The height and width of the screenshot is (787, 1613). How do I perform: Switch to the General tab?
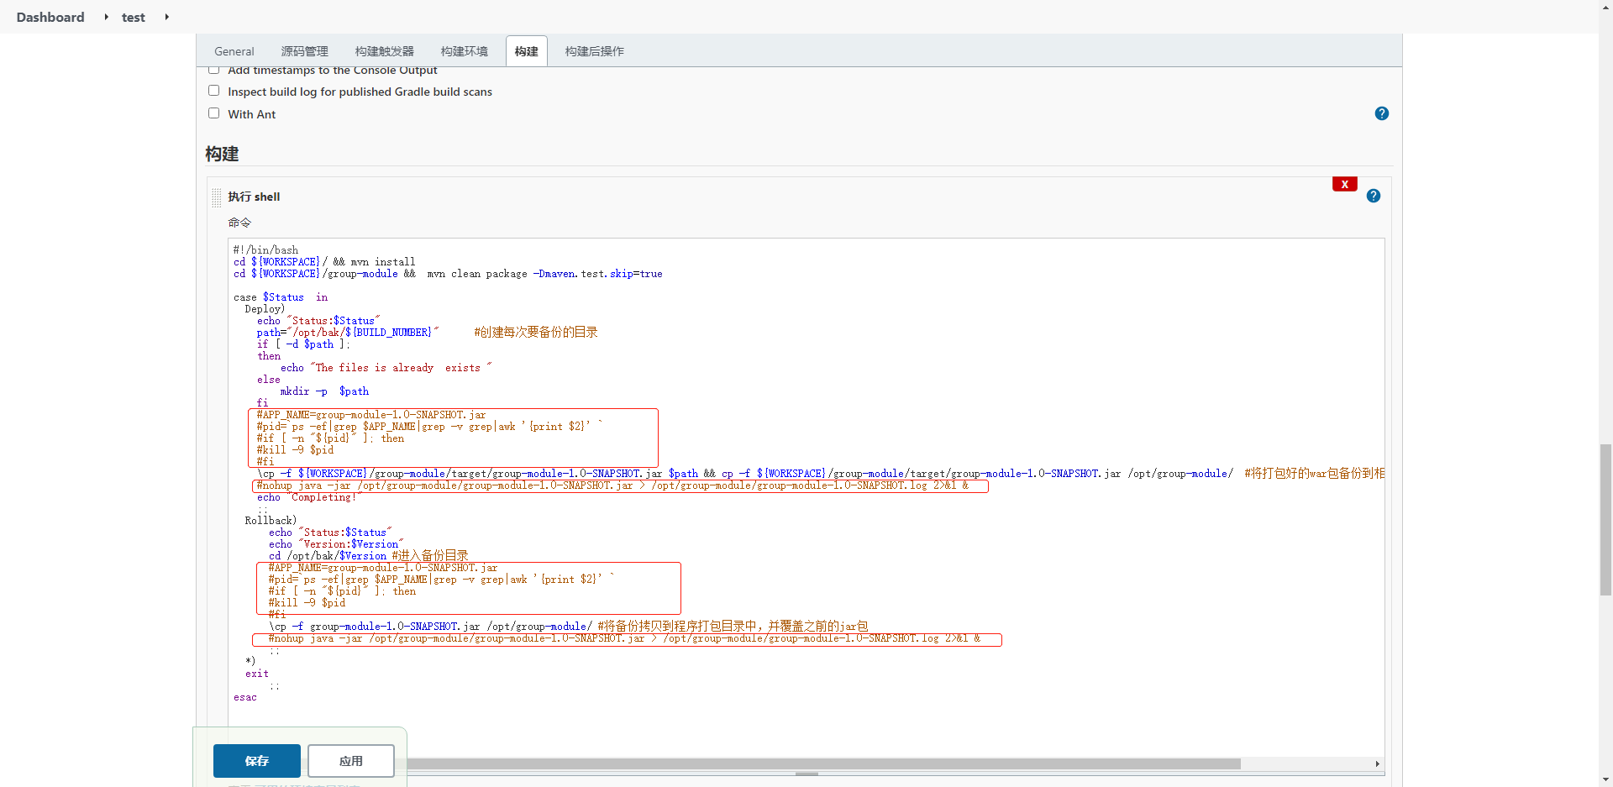234,51
